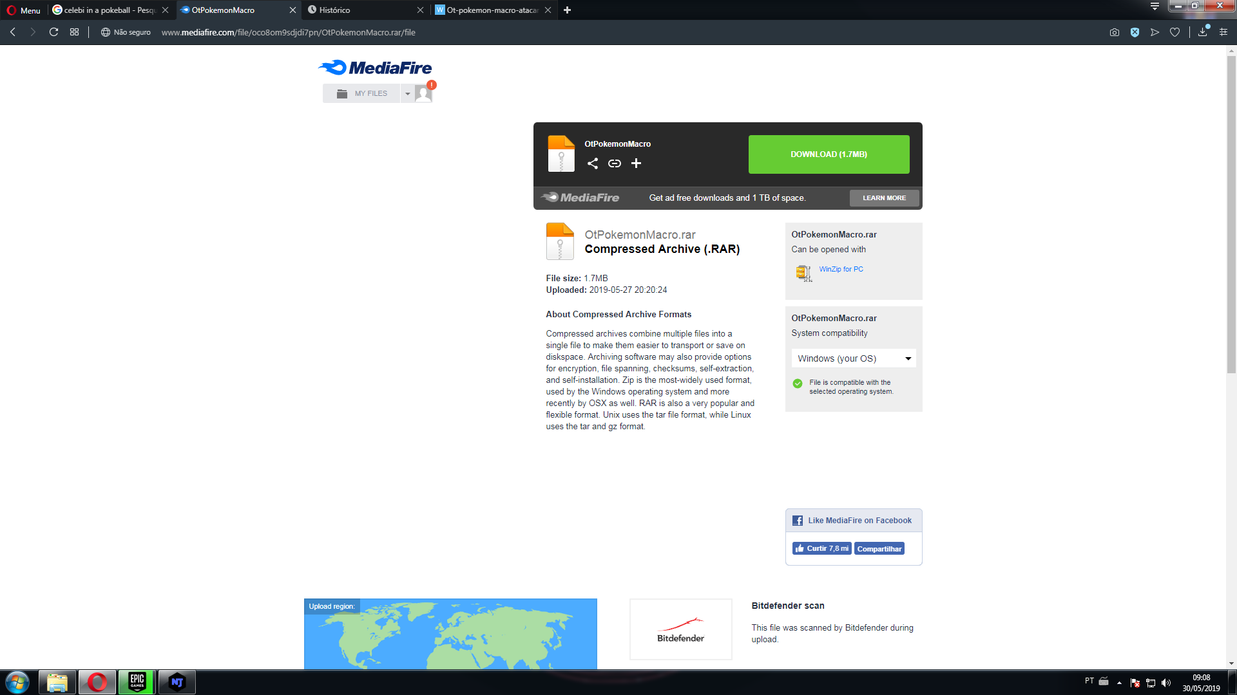Click the browser forward arrow
Screen dimensions: 1237x695
pos(33,32)
